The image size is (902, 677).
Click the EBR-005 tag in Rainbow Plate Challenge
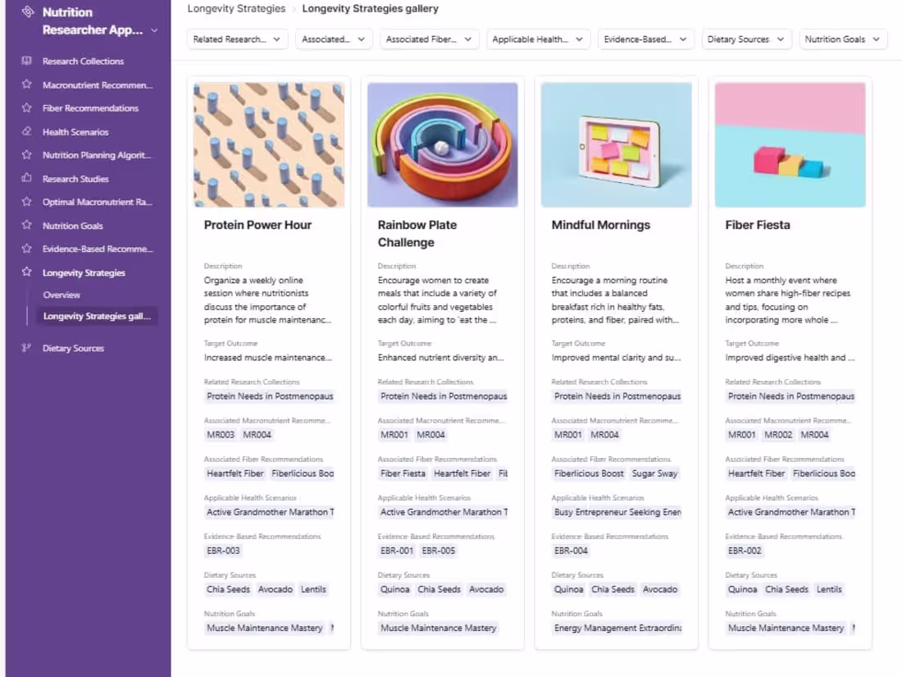tap(439, 551)
